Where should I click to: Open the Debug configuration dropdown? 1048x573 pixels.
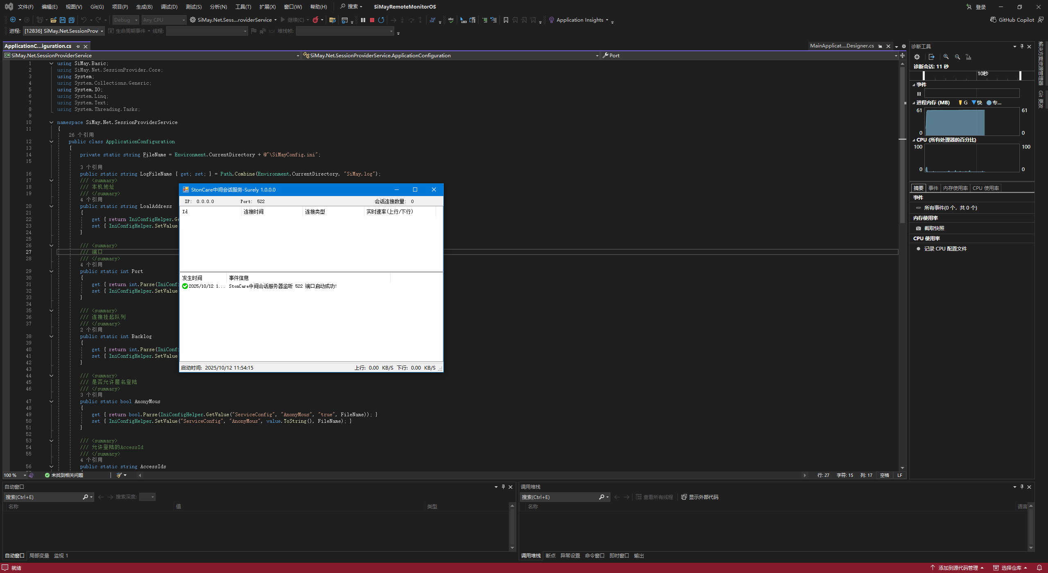pyautogui.click(x=126, y=20)
